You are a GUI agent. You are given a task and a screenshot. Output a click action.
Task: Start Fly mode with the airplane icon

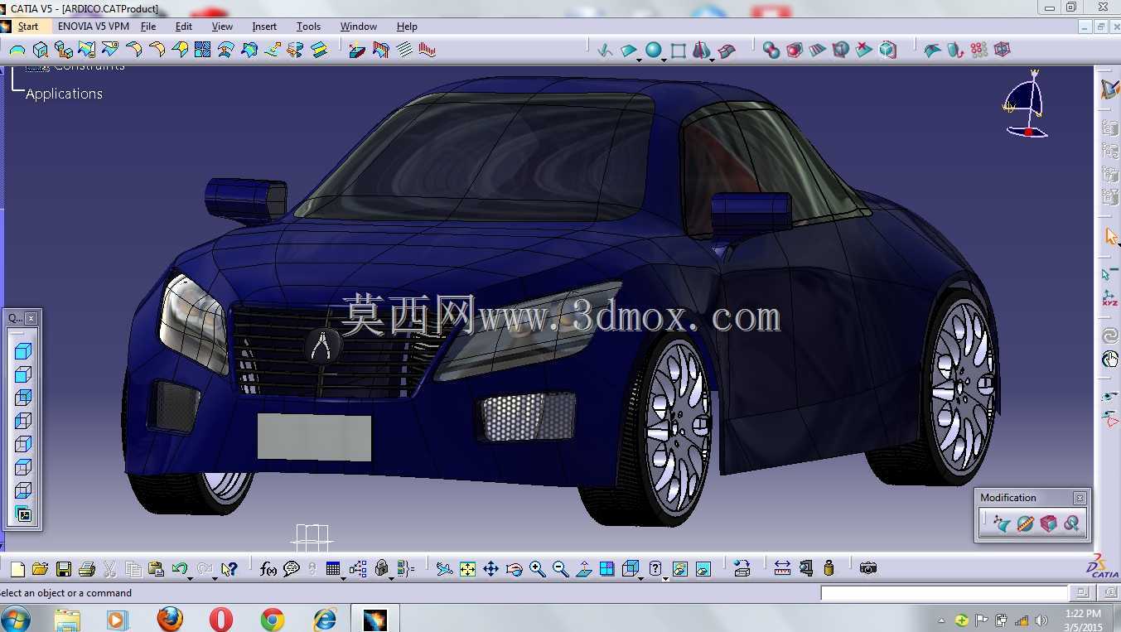click(445, 569)
